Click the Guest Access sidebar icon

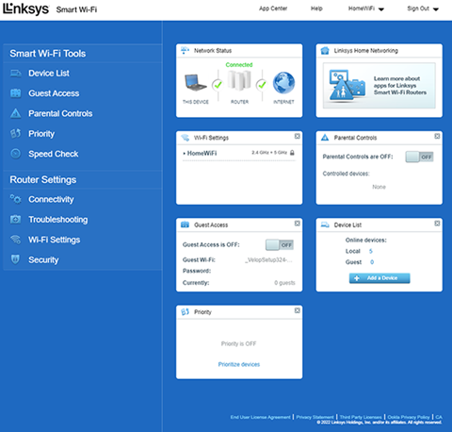pos(16,93)
